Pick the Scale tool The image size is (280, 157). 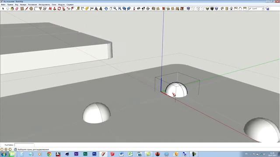coord(68,9)
